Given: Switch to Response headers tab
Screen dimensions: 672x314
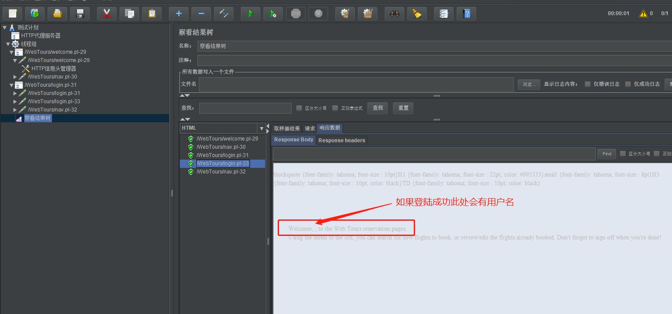Looking at the screenshot, I should 341,140.
